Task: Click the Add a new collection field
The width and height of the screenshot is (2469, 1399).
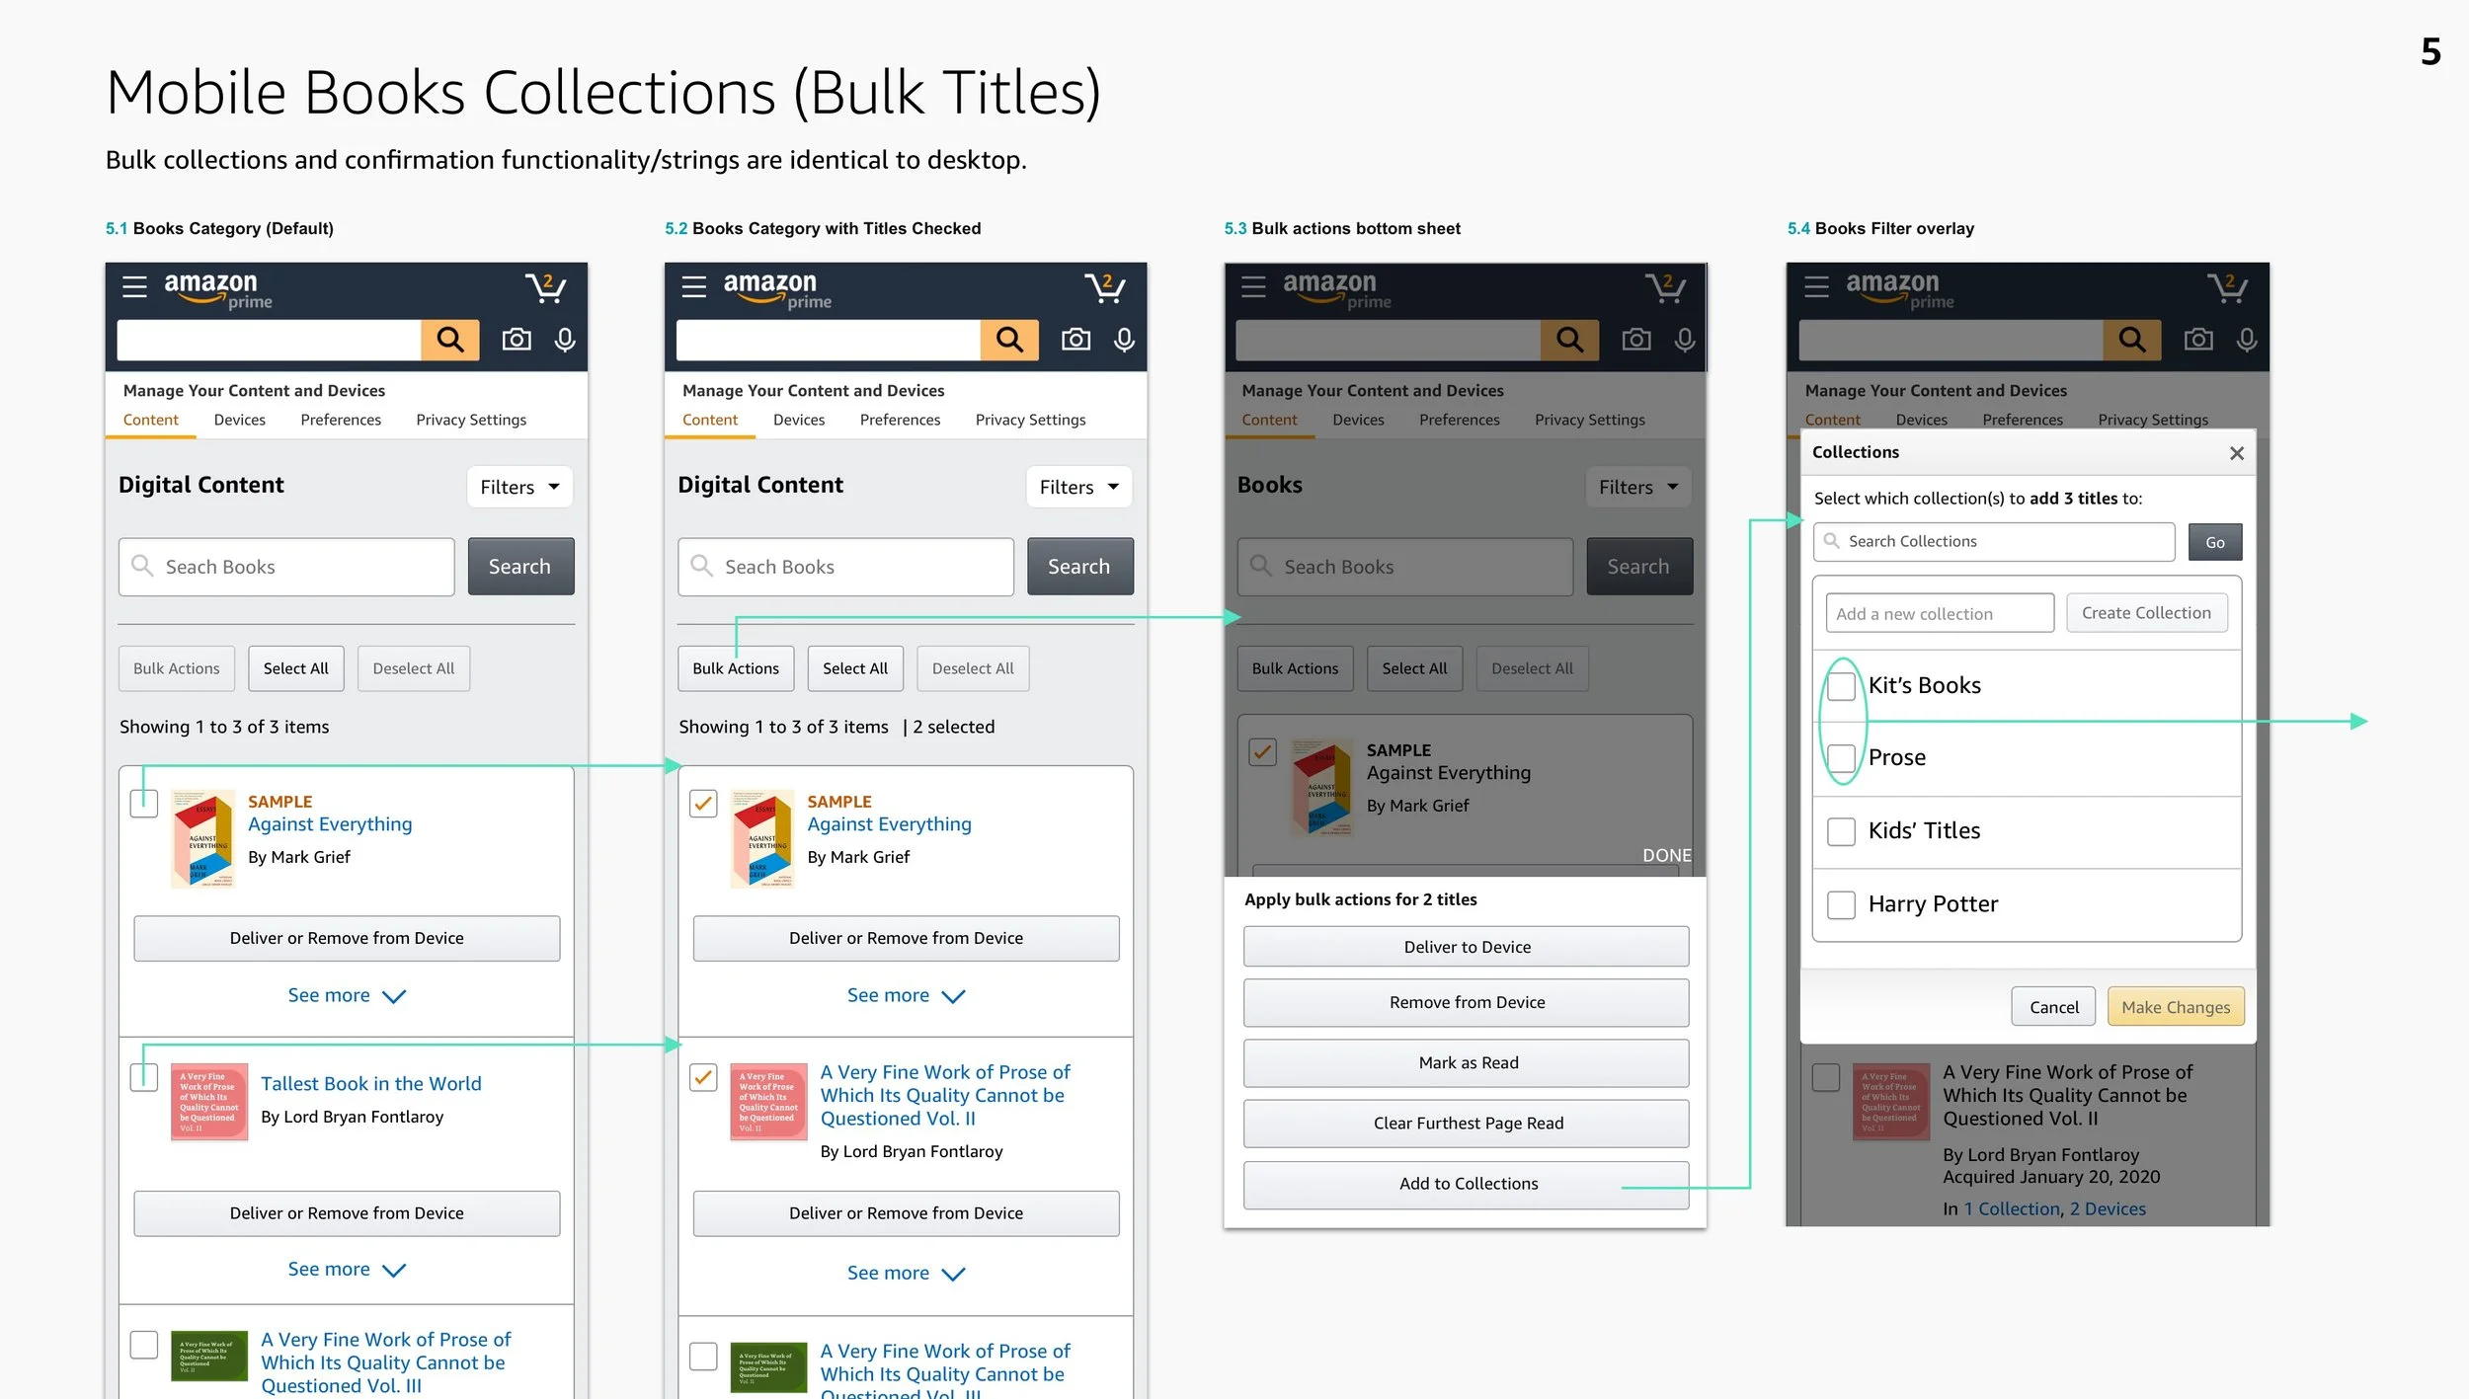Action: pos(1939,614)
